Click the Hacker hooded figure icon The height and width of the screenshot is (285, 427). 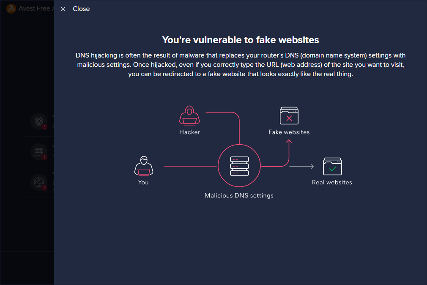189,115
